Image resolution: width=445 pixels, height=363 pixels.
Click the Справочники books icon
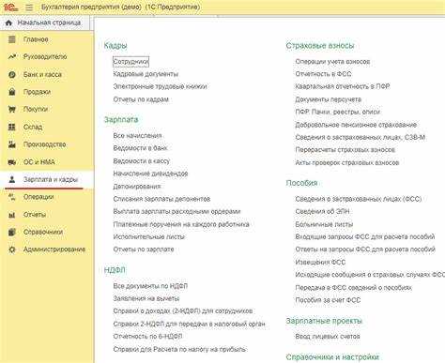click(x=12, y=232)
